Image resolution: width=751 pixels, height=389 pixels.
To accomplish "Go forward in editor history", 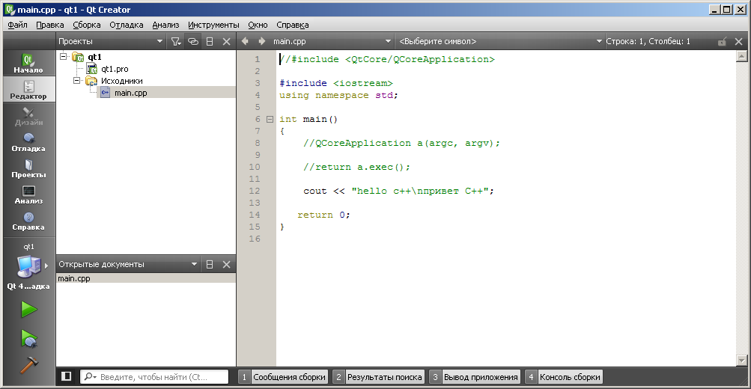I will click(261, 41).
